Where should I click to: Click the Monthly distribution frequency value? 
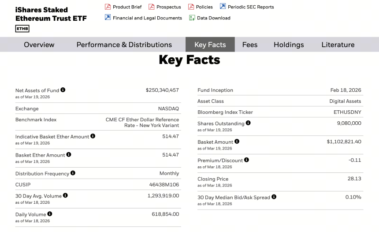(x=169, y=173)
